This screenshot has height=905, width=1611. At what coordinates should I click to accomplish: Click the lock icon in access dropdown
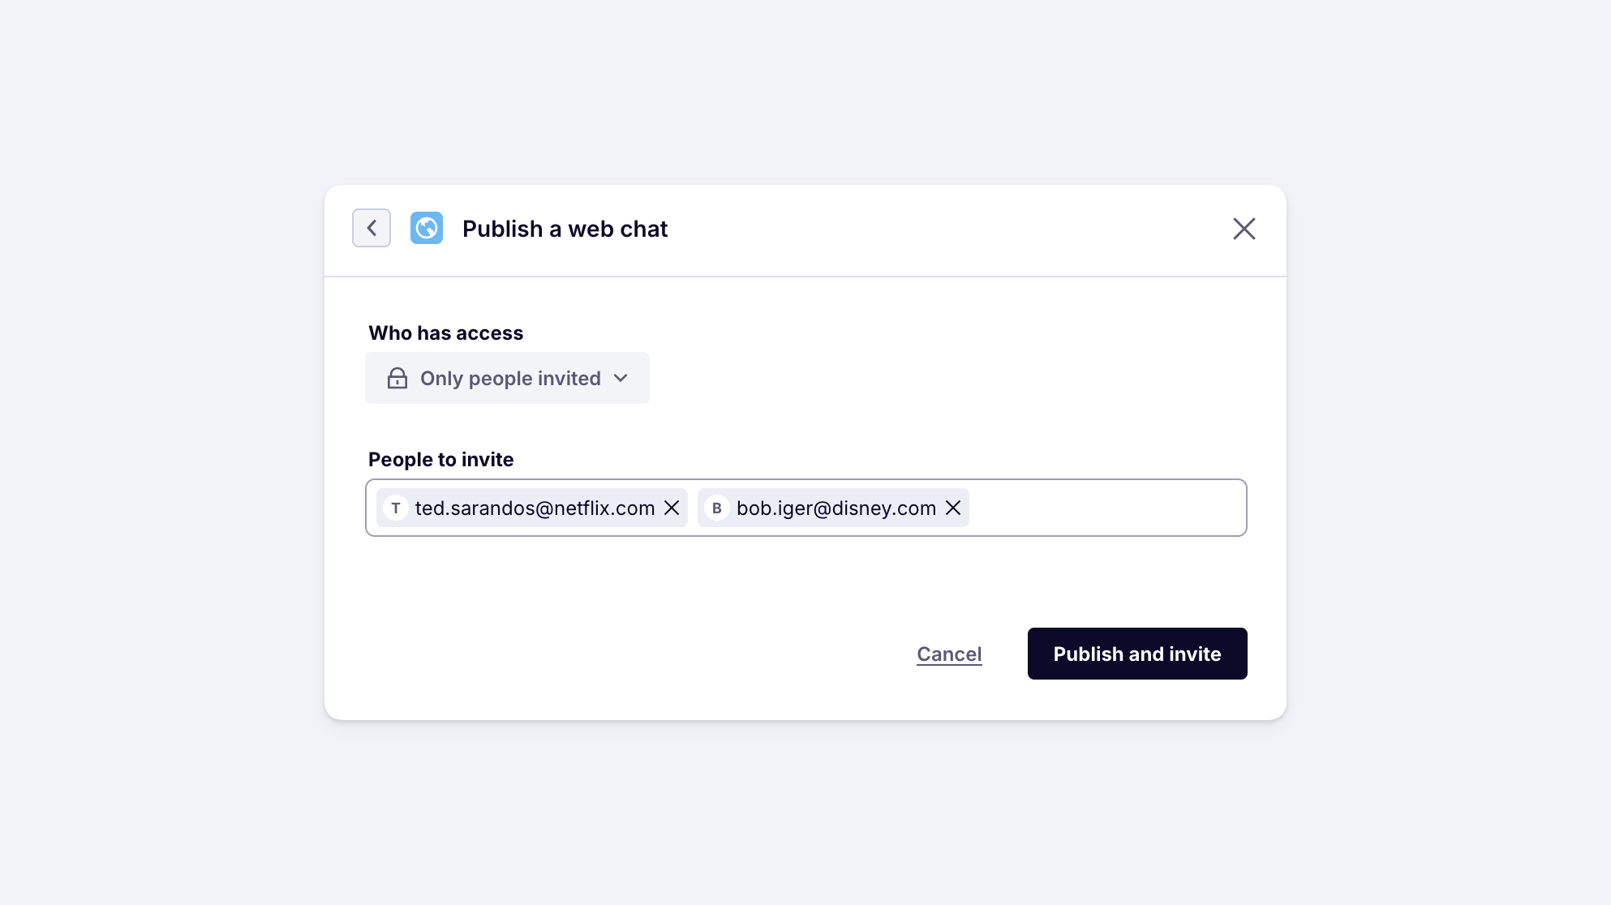pyautogui.click(x=397, y=378)
